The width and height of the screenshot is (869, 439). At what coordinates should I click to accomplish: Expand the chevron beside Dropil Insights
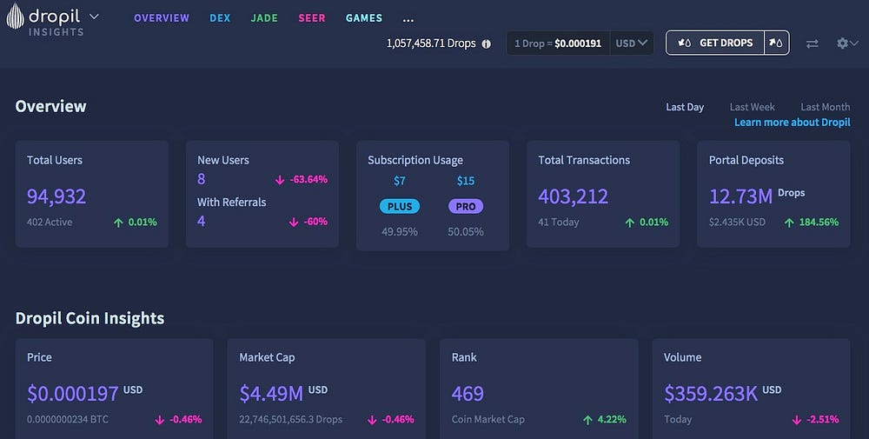94,17
